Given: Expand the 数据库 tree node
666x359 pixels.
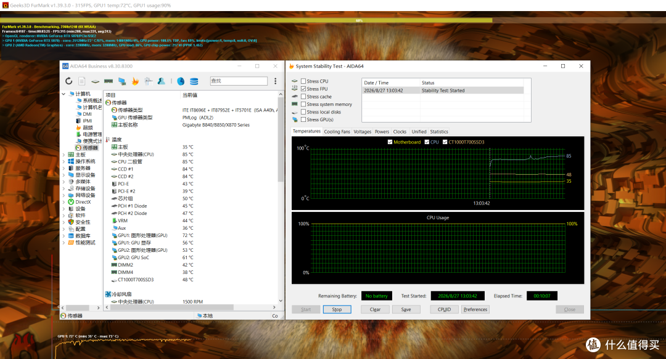Looking at the screenshot, I should [64, 235].
